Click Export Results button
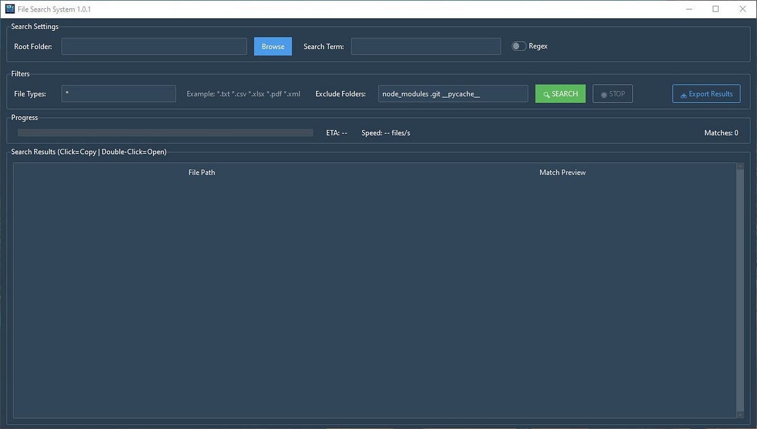Screen dimensions: 757x429 pos(706,94)
